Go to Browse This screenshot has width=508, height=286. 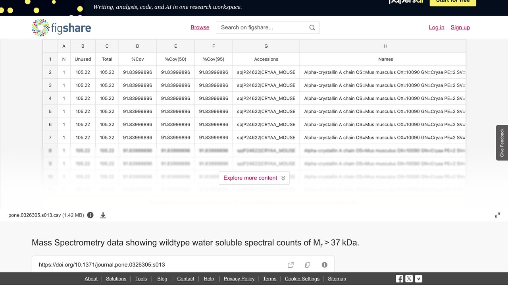tap(200, 27)
